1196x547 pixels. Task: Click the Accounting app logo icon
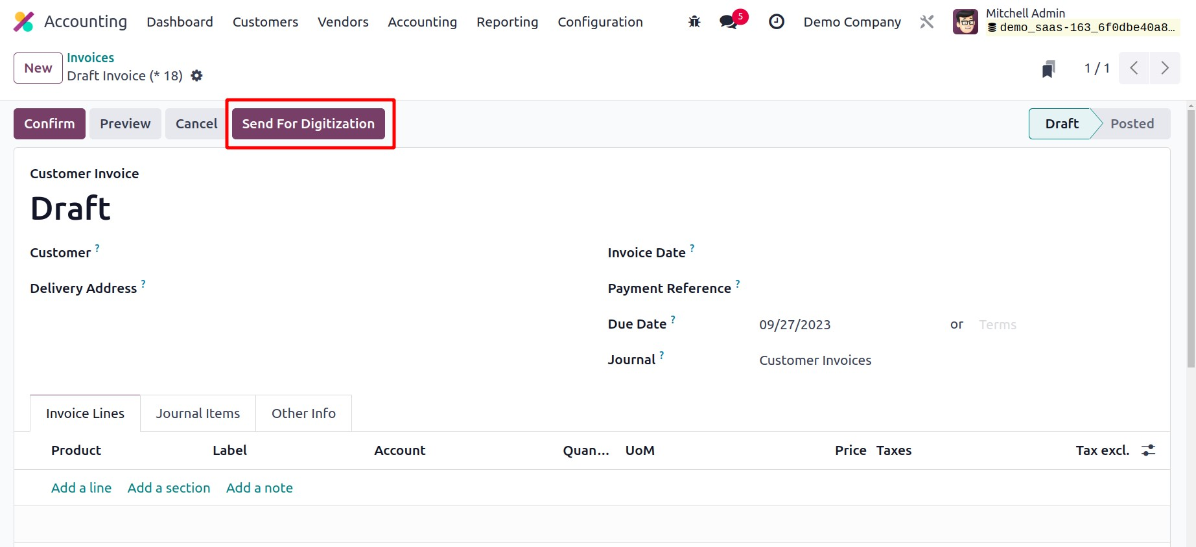click(24, 21)
